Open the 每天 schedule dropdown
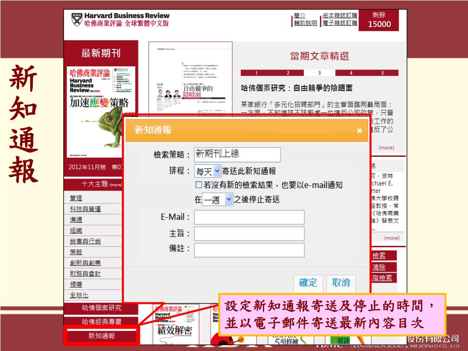The height and width of the screenshot is (351, 468). 208,171
